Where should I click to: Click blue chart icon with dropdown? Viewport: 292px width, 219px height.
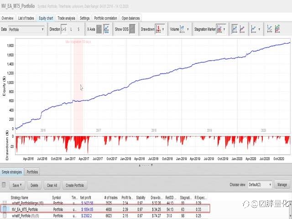point(253,29)
